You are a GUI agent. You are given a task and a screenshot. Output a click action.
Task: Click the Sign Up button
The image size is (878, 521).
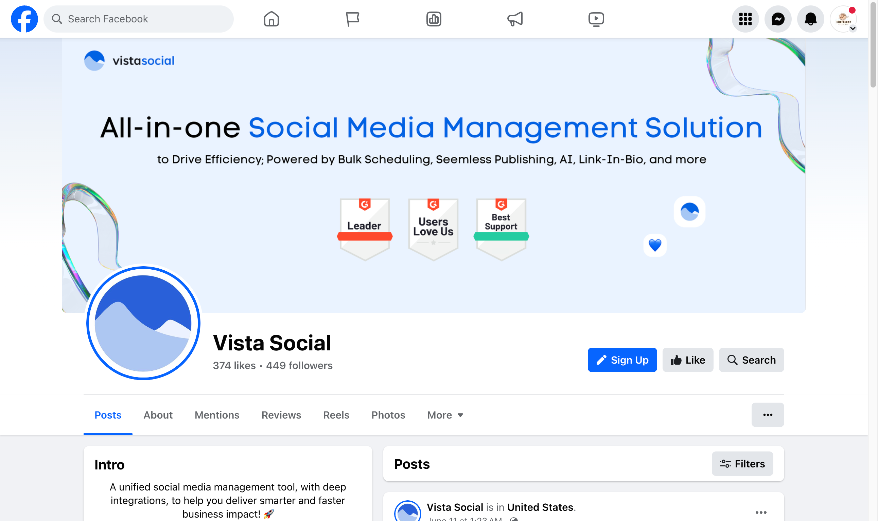[622, 360]
